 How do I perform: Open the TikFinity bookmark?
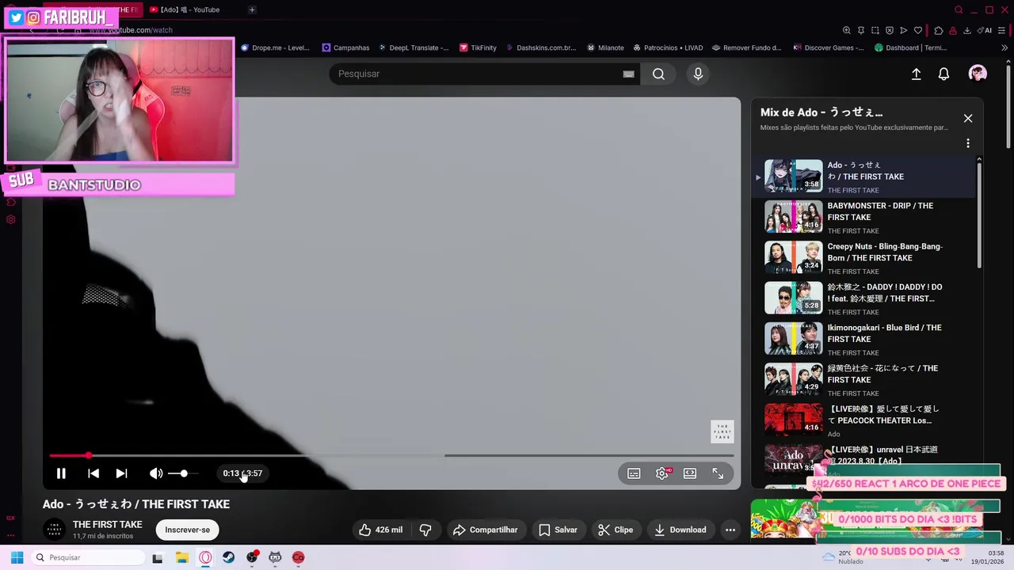(478, 47)
